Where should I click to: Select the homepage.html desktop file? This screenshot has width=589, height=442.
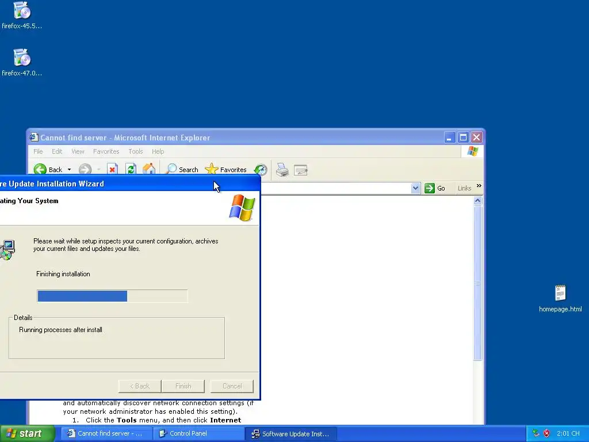560,299
